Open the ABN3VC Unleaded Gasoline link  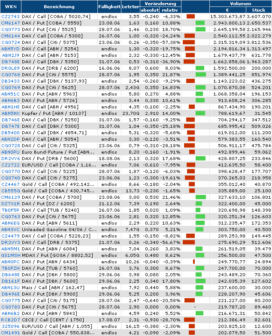[10, 229]
